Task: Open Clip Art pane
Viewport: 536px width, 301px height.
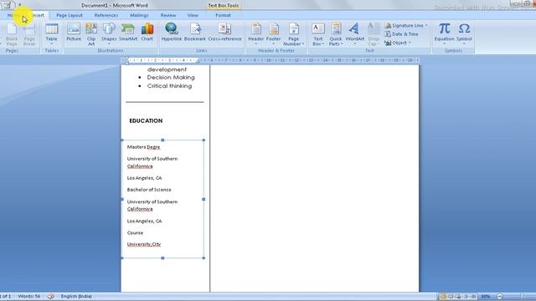Action: [x=91, y=34]
